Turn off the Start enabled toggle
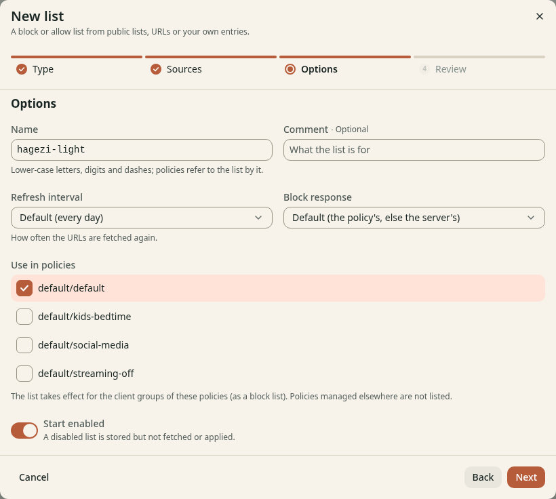Screen dimensions: 556x499 [24, 431]
